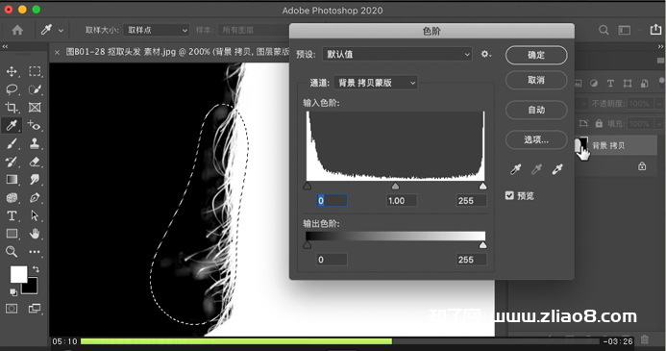
Task: Select the History Brush tool
Action: pyautogui.click(x=12, y=162)
